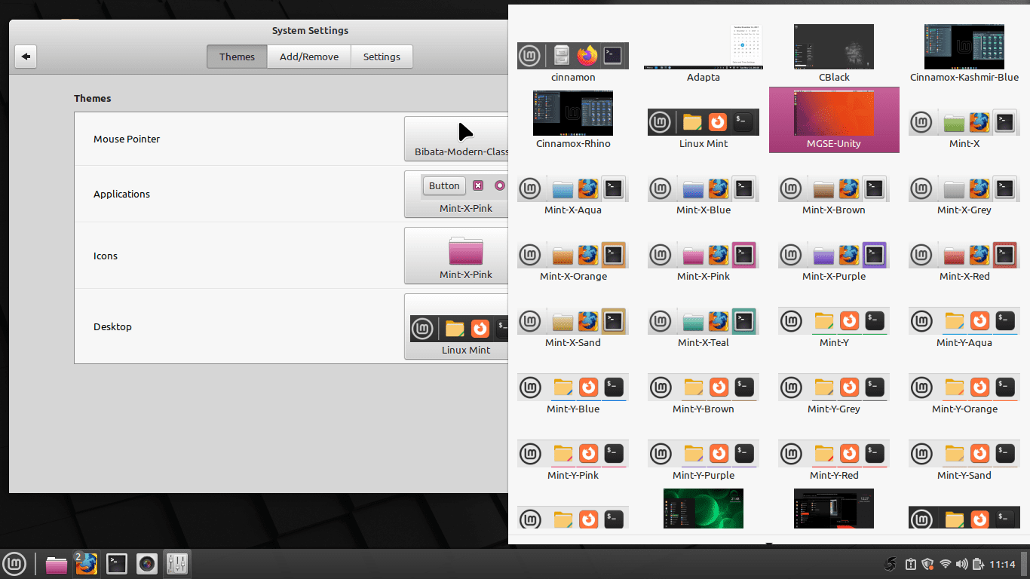Select the Linux Mint theme in the list
The image size is (1030, 579).
[704, 128]
